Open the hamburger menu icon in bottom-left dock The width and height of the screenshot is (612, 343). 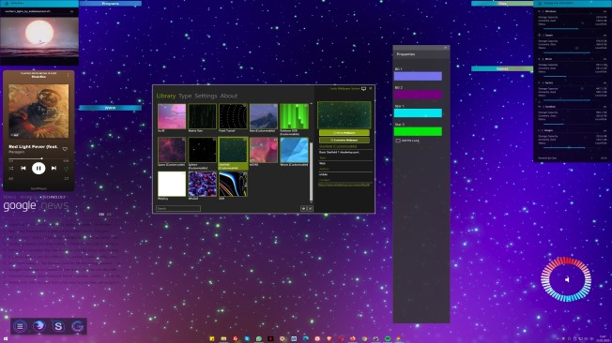click(x=20, y=326)
